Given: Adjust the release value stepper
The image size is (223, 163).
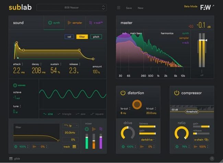Looking at the screenshot, I should [x=80, y=64].
